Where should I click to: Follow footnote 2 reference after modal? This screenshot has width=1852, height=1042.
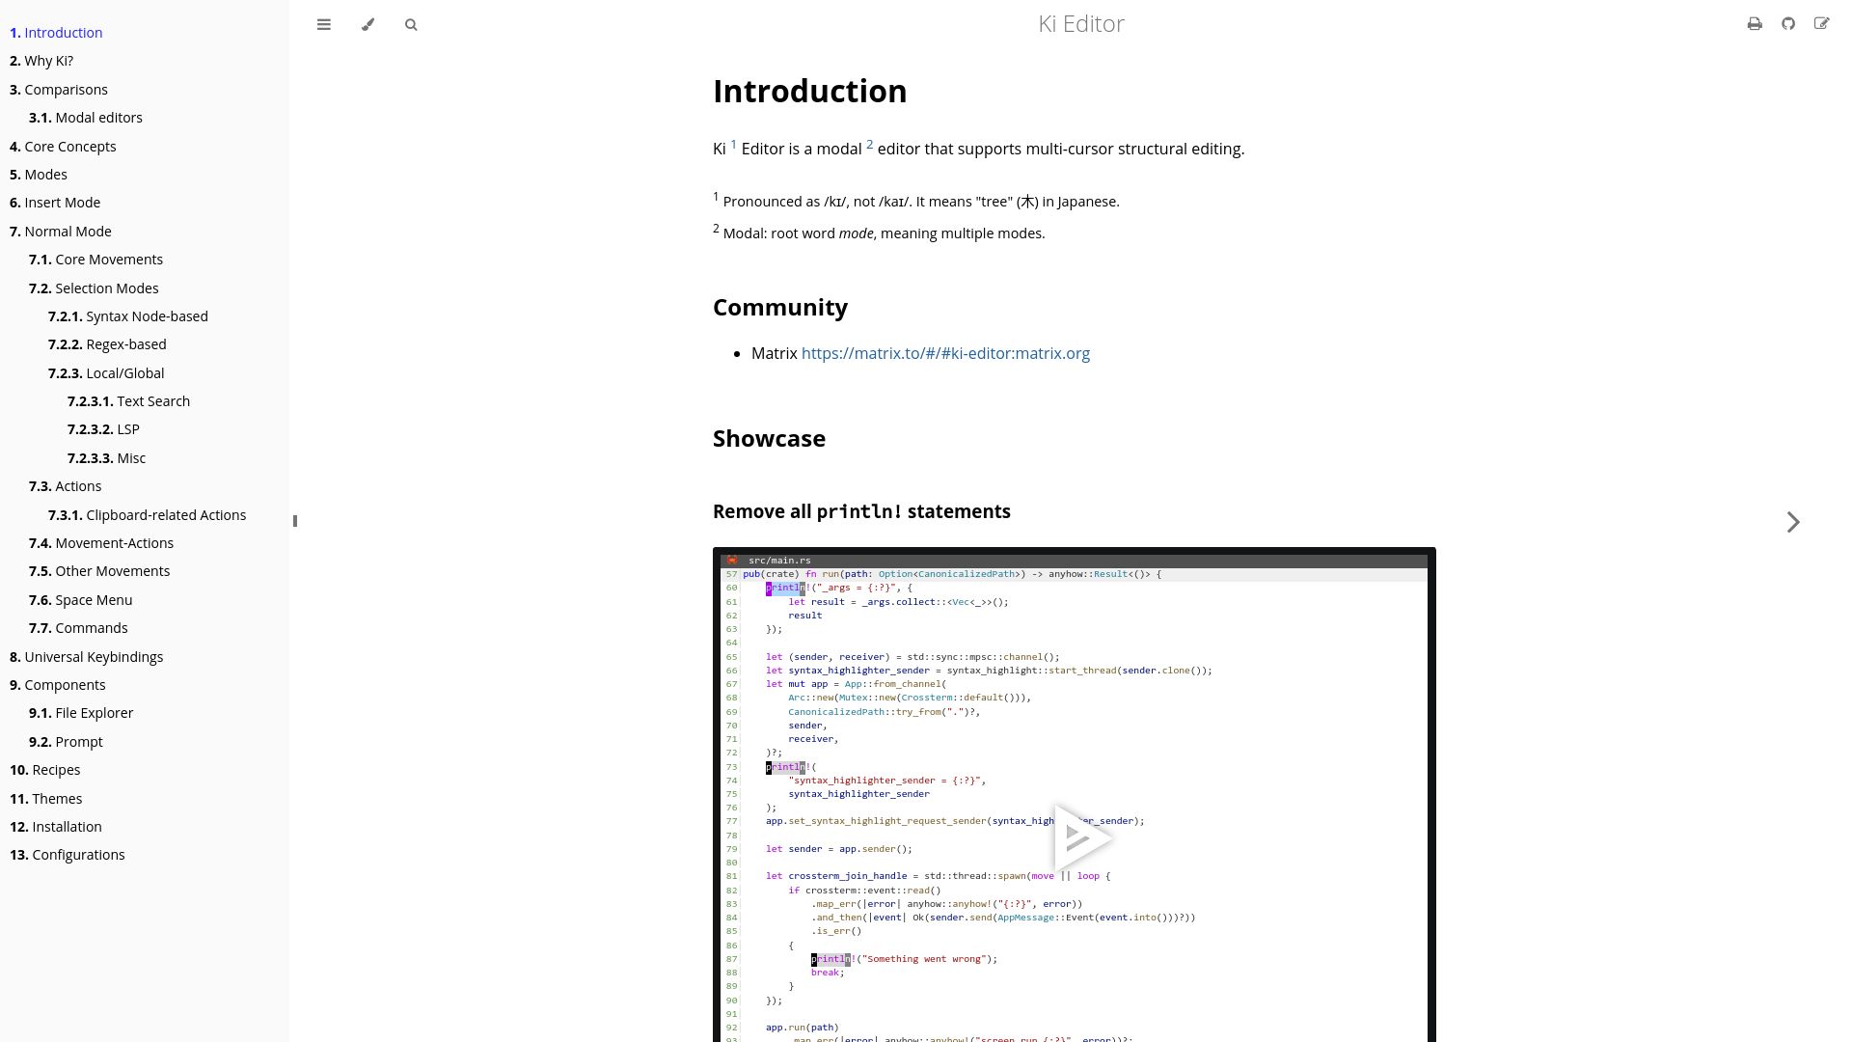[869, 145]
